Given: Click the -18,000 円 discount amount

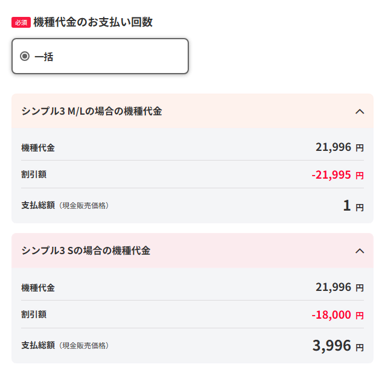Looking at the screenshot, I should tap(338, 315).
